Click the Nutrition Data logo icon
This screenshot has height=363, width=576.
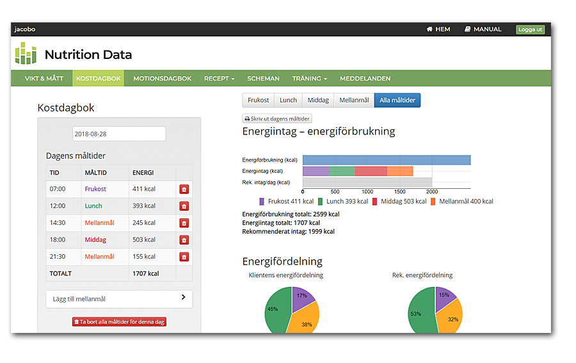[26, 54]
